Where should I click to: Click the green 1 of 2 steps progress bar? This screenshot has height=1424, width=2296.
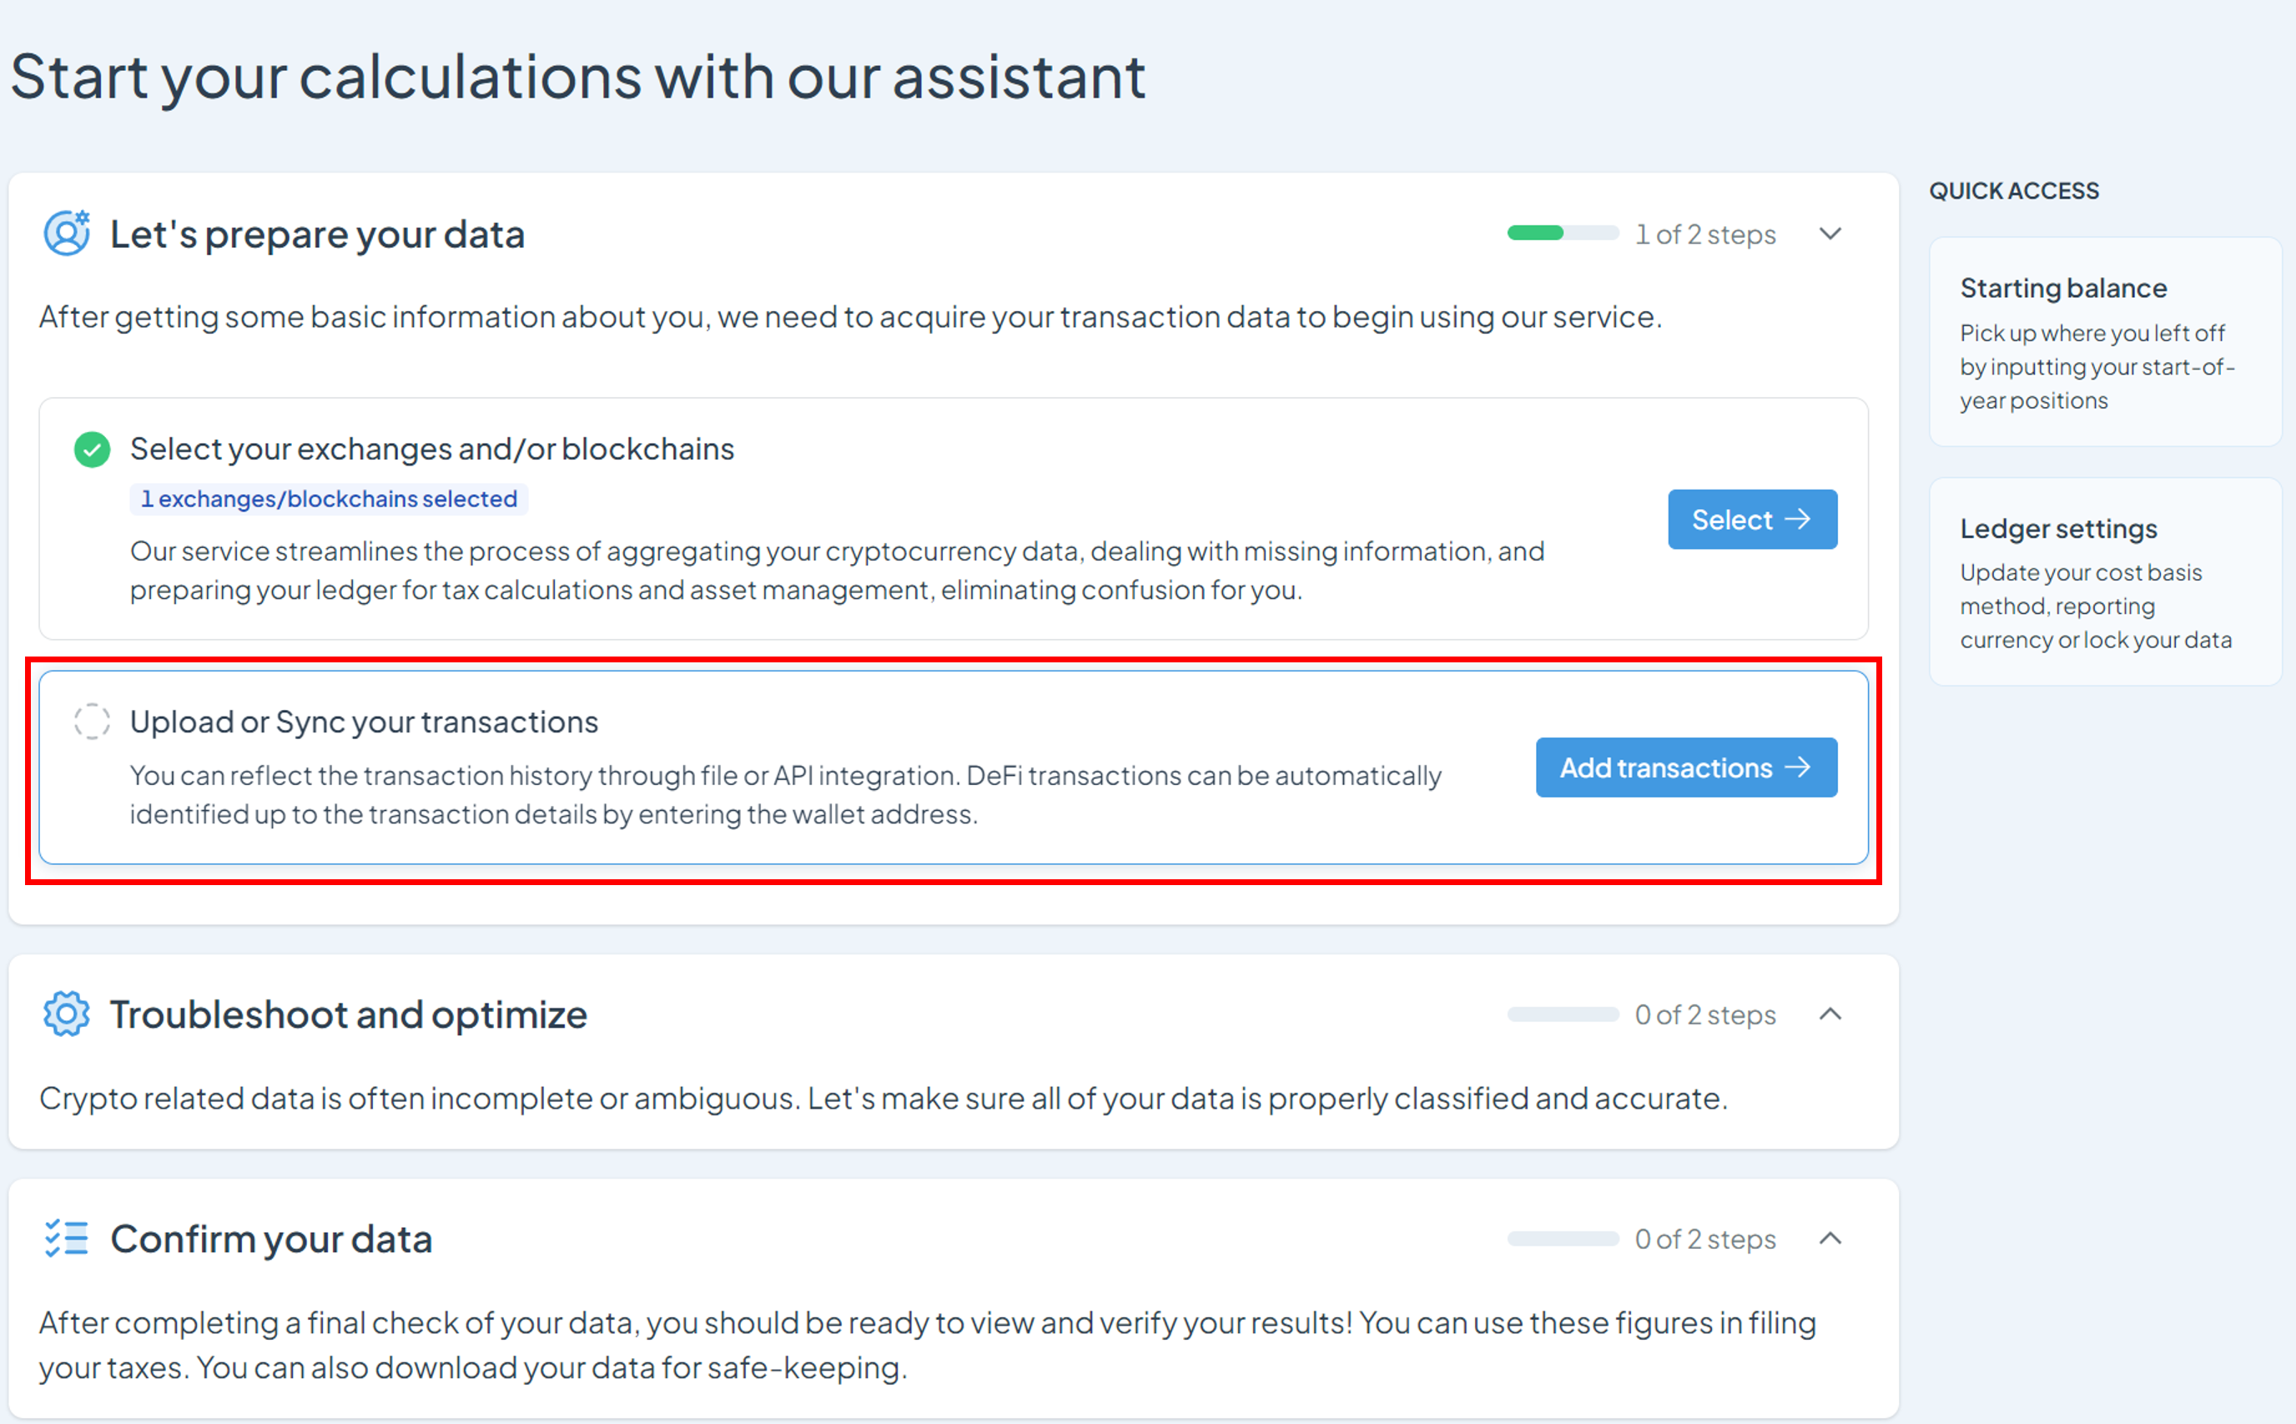point(1563,234)
